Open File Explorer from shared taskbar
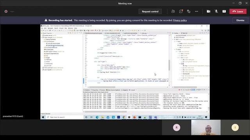 (102, 117)
